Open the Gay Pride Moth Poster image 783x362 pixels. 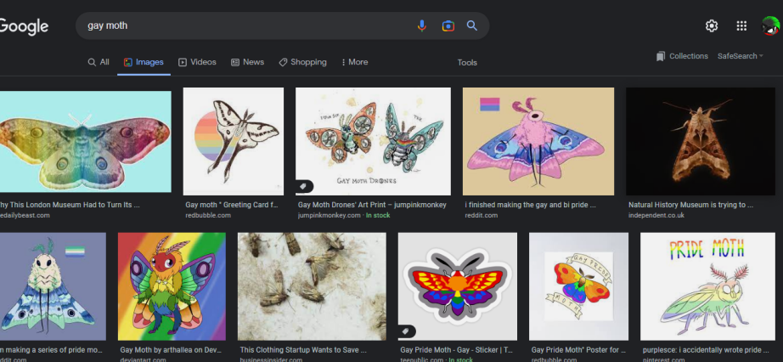point(579,286)
